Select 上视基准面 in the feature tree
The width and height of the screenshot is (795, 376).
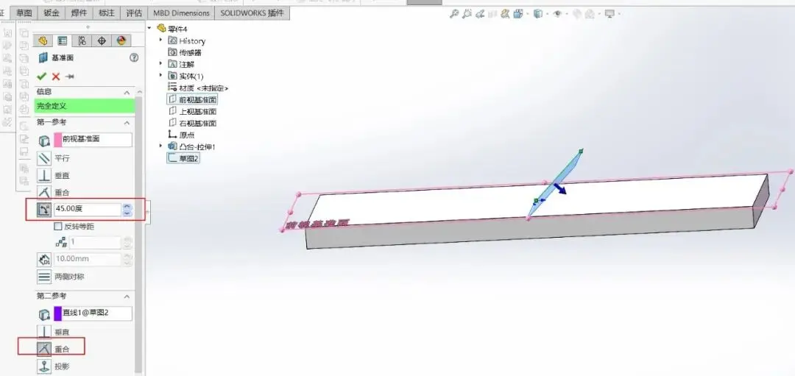197,111
